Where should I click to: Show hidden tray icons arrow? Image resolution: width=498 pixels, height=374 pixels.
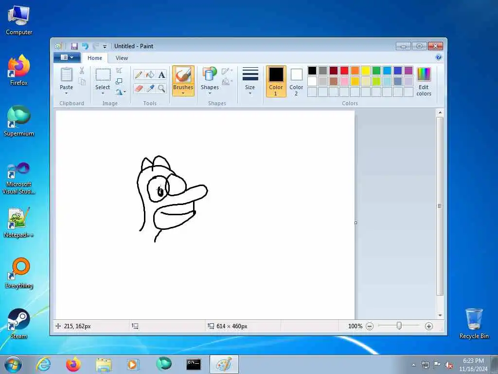click(413, 365)
